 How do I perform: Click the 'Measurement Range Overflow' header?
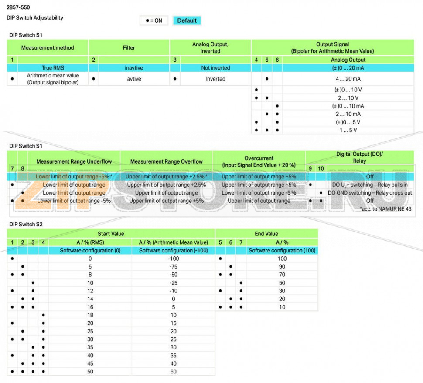[167, 161]
